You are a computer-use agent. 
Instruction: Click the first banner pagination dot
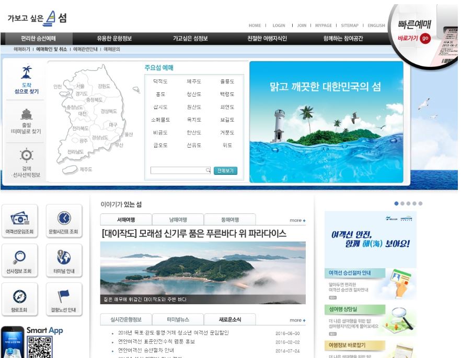(396, 204)
